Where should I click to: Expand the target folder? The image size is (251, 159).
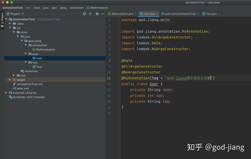pos(10,79)
